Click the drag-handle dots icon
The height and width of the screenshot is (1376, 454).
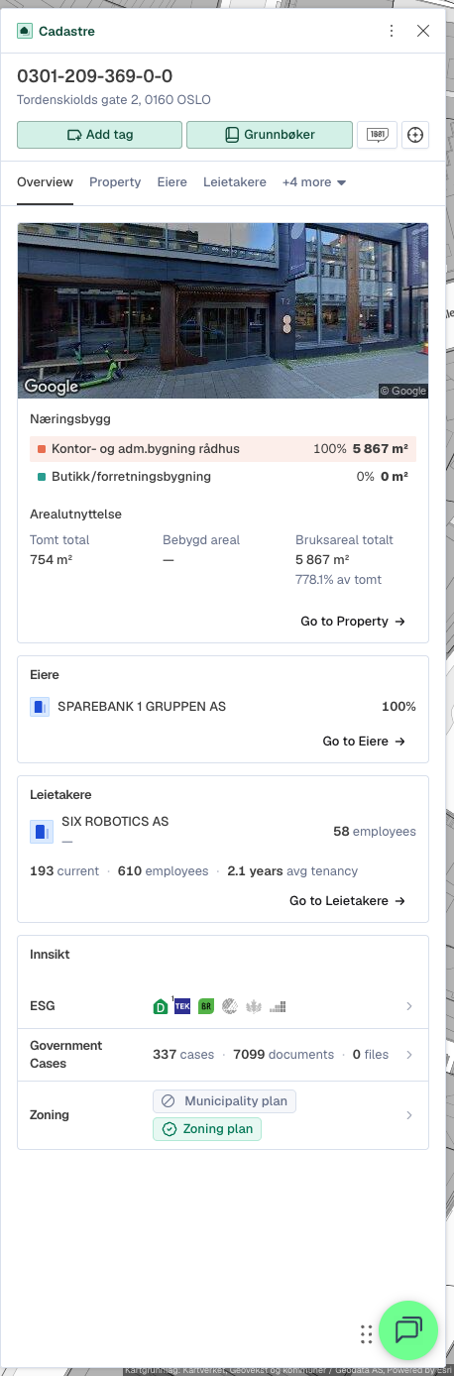pyautogui.click(x=367, y=1333)
